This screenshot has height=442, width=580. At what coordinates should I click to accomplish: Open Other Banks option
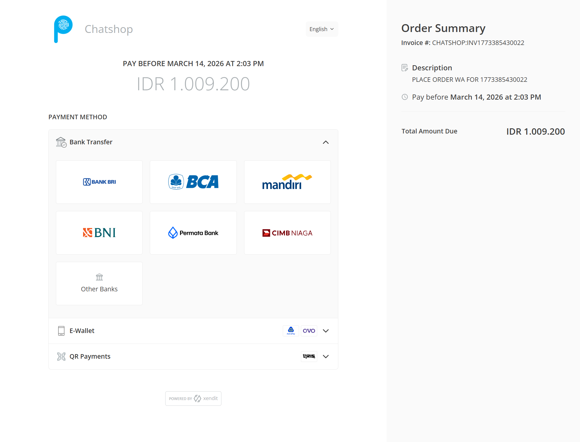tap(99, 283)
